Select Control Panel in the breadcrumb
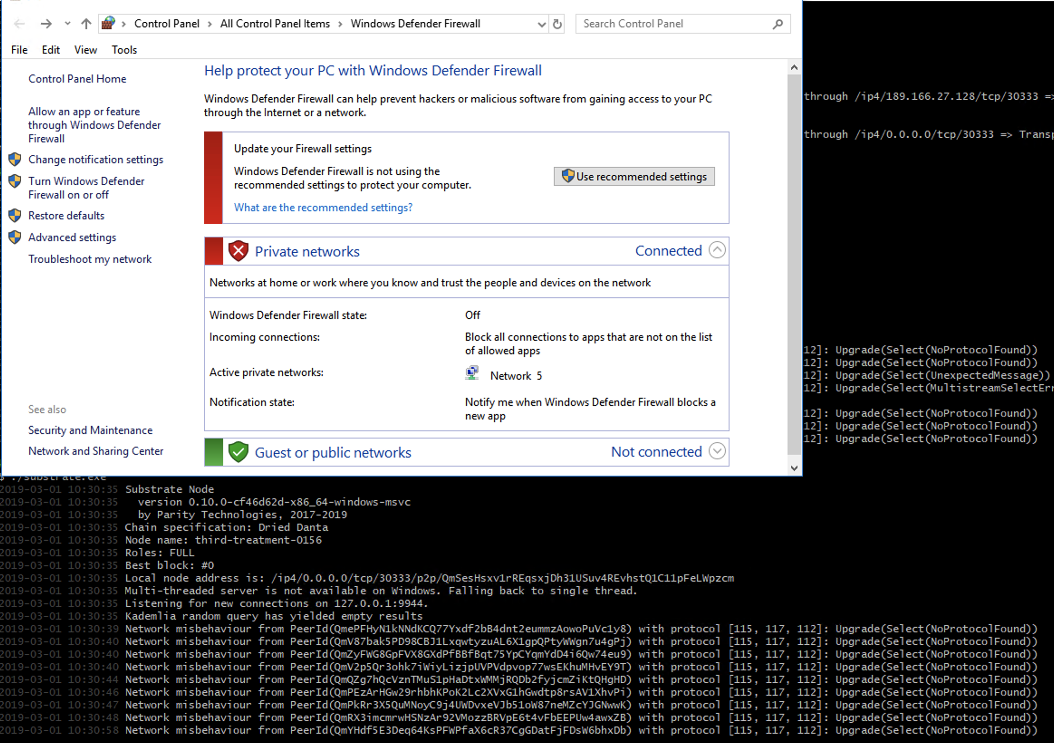The width and height of the screenshot is (1054, 743). (x=167, y=24)
